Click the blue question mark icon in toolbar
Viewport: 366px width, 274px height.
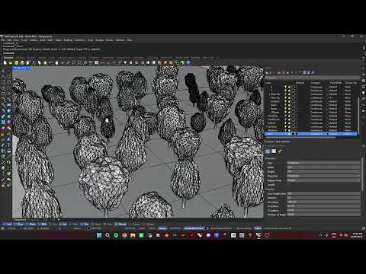pyautogui.click(x=188, y=62)
